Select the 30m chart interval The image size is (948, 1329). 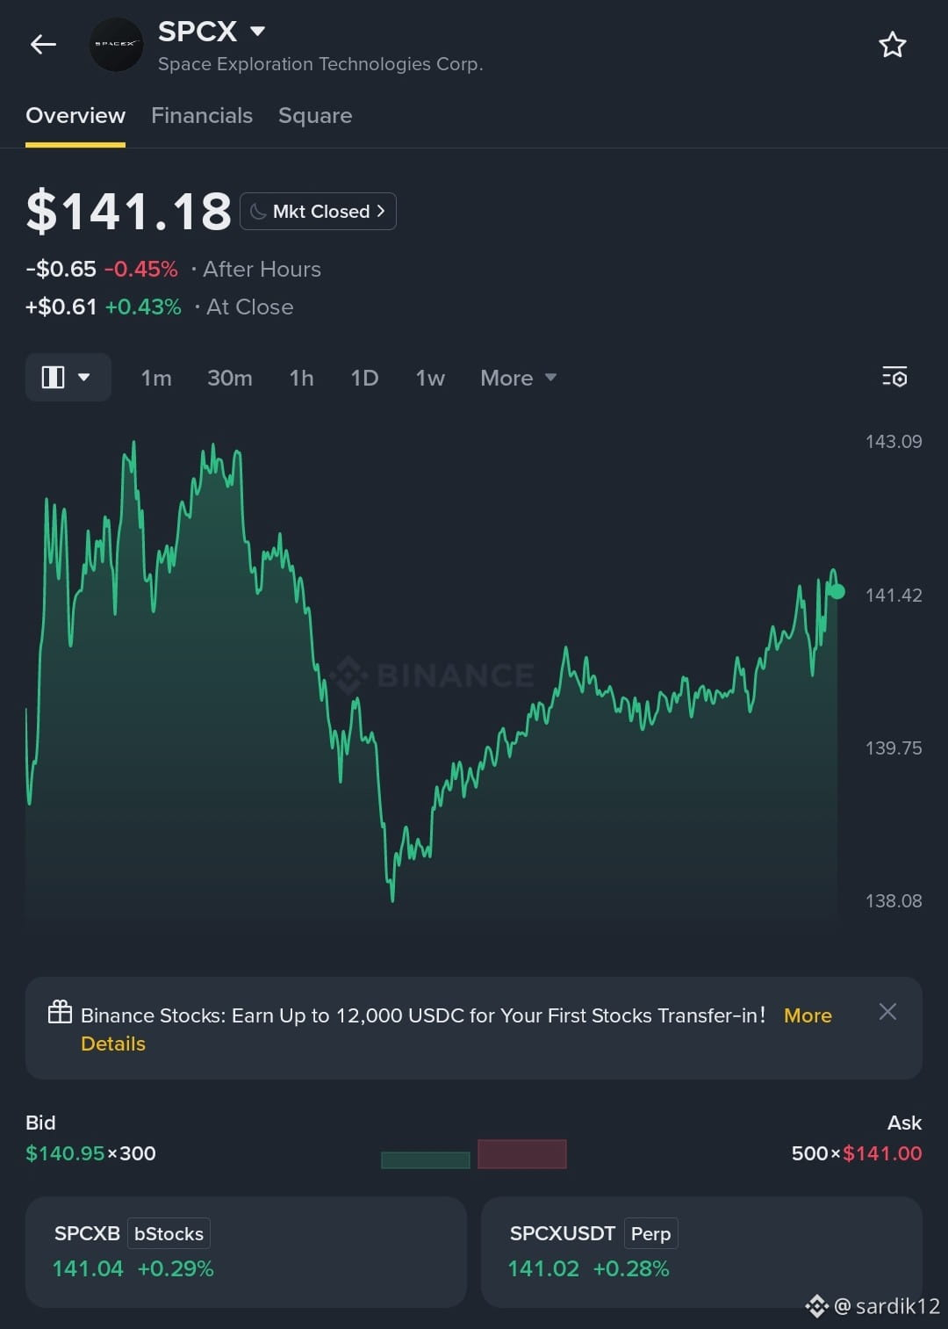(230, 378)
